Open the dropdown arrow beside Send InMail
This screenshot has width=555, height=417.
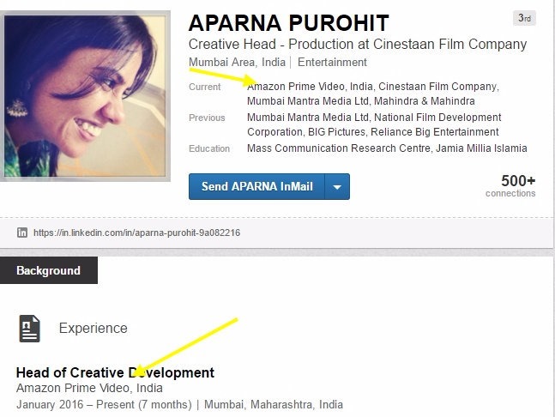click(x=337, y=186)
